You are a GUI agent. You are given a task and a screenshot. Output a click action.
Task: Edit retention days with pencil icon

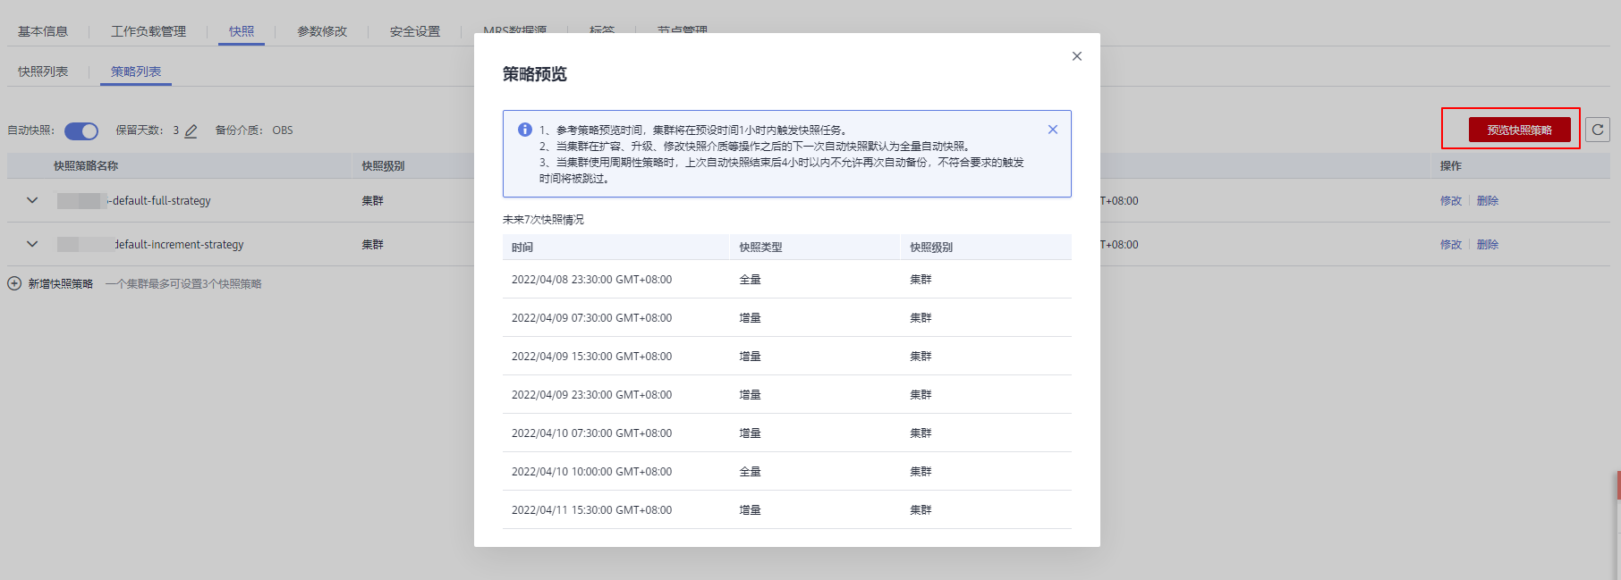point(191,131)
